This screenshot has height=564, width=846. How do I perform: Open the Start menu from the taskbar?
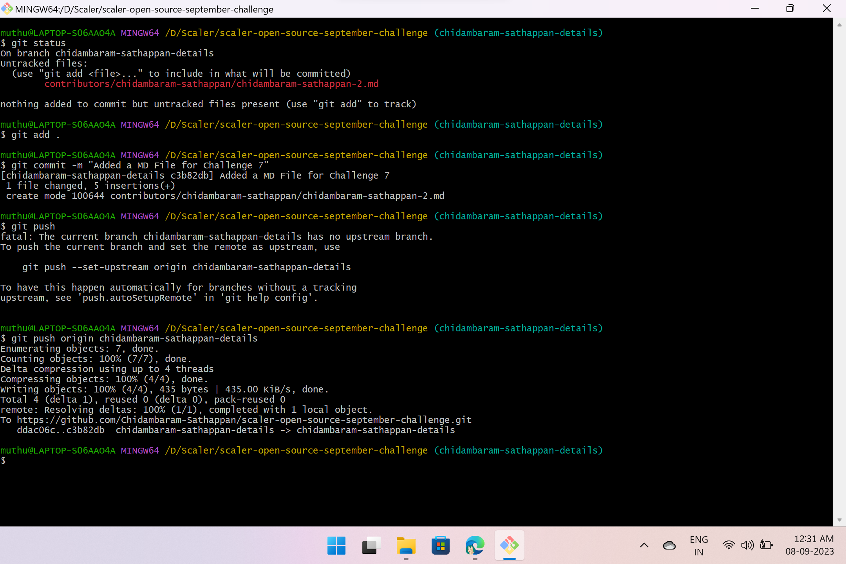click(x=336, y=545)
